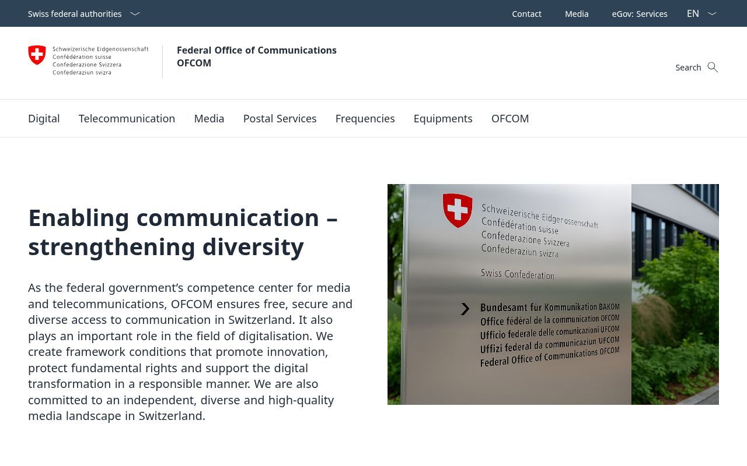Open the Digital navigation menu
The width and height of the screenshot is (747, 466).
[x=44, y=118]
